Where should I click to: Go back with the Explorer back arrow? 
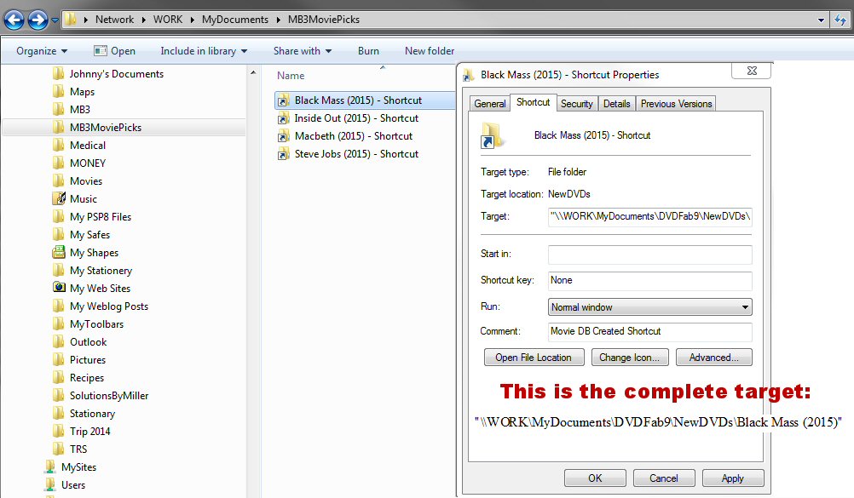coord(14,20)
